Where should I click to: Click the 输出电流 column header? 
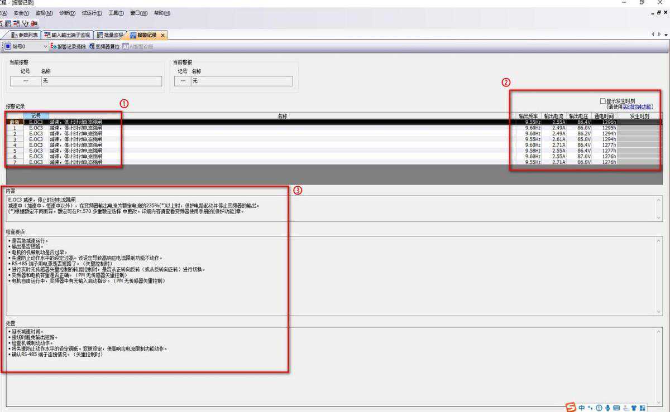pos(554,116)
